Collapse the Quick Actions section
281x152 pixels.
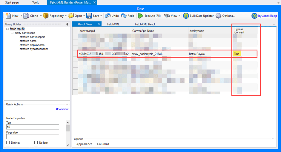(x=67, y=104)
